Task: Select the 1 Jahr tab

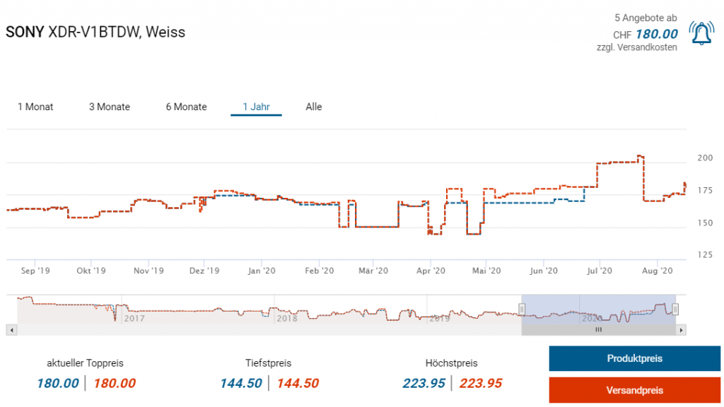Action: 256,107
